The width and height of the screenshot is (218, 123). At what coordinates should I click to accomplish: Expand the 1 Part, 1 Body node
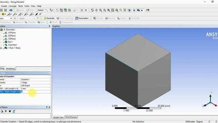(x=1, y=48)
